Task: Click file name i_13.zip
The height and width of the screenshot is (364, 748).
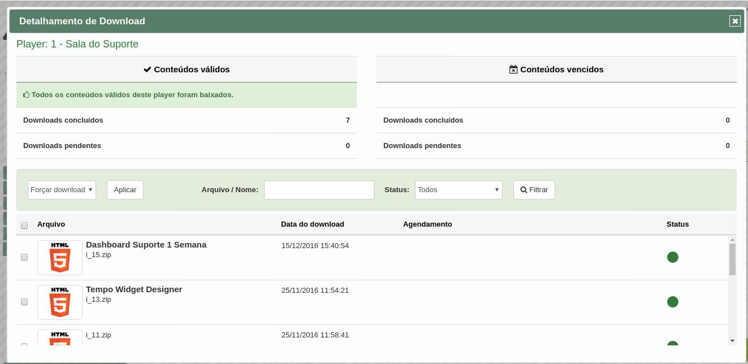Action: (x=98, y=300)
